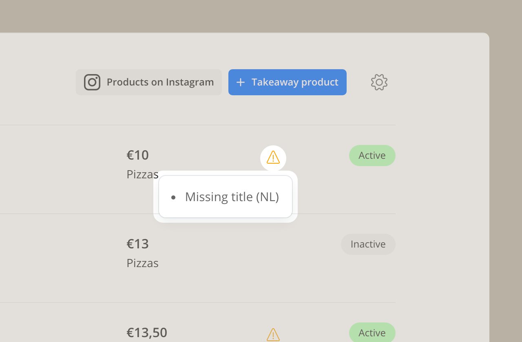Click the Instagram logo icon
The image size is (522, 342).
(92, 82)
